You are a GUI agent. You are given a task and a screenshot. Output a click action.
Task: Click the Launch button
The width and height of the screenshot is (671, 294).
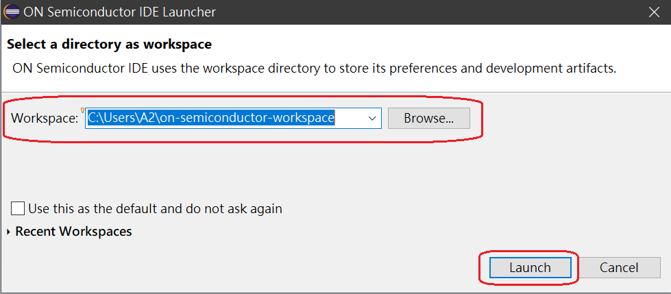click(530, 267)
